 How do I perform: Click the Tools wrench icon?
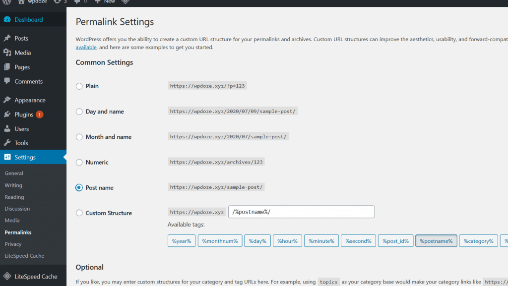tap(7, 143)
